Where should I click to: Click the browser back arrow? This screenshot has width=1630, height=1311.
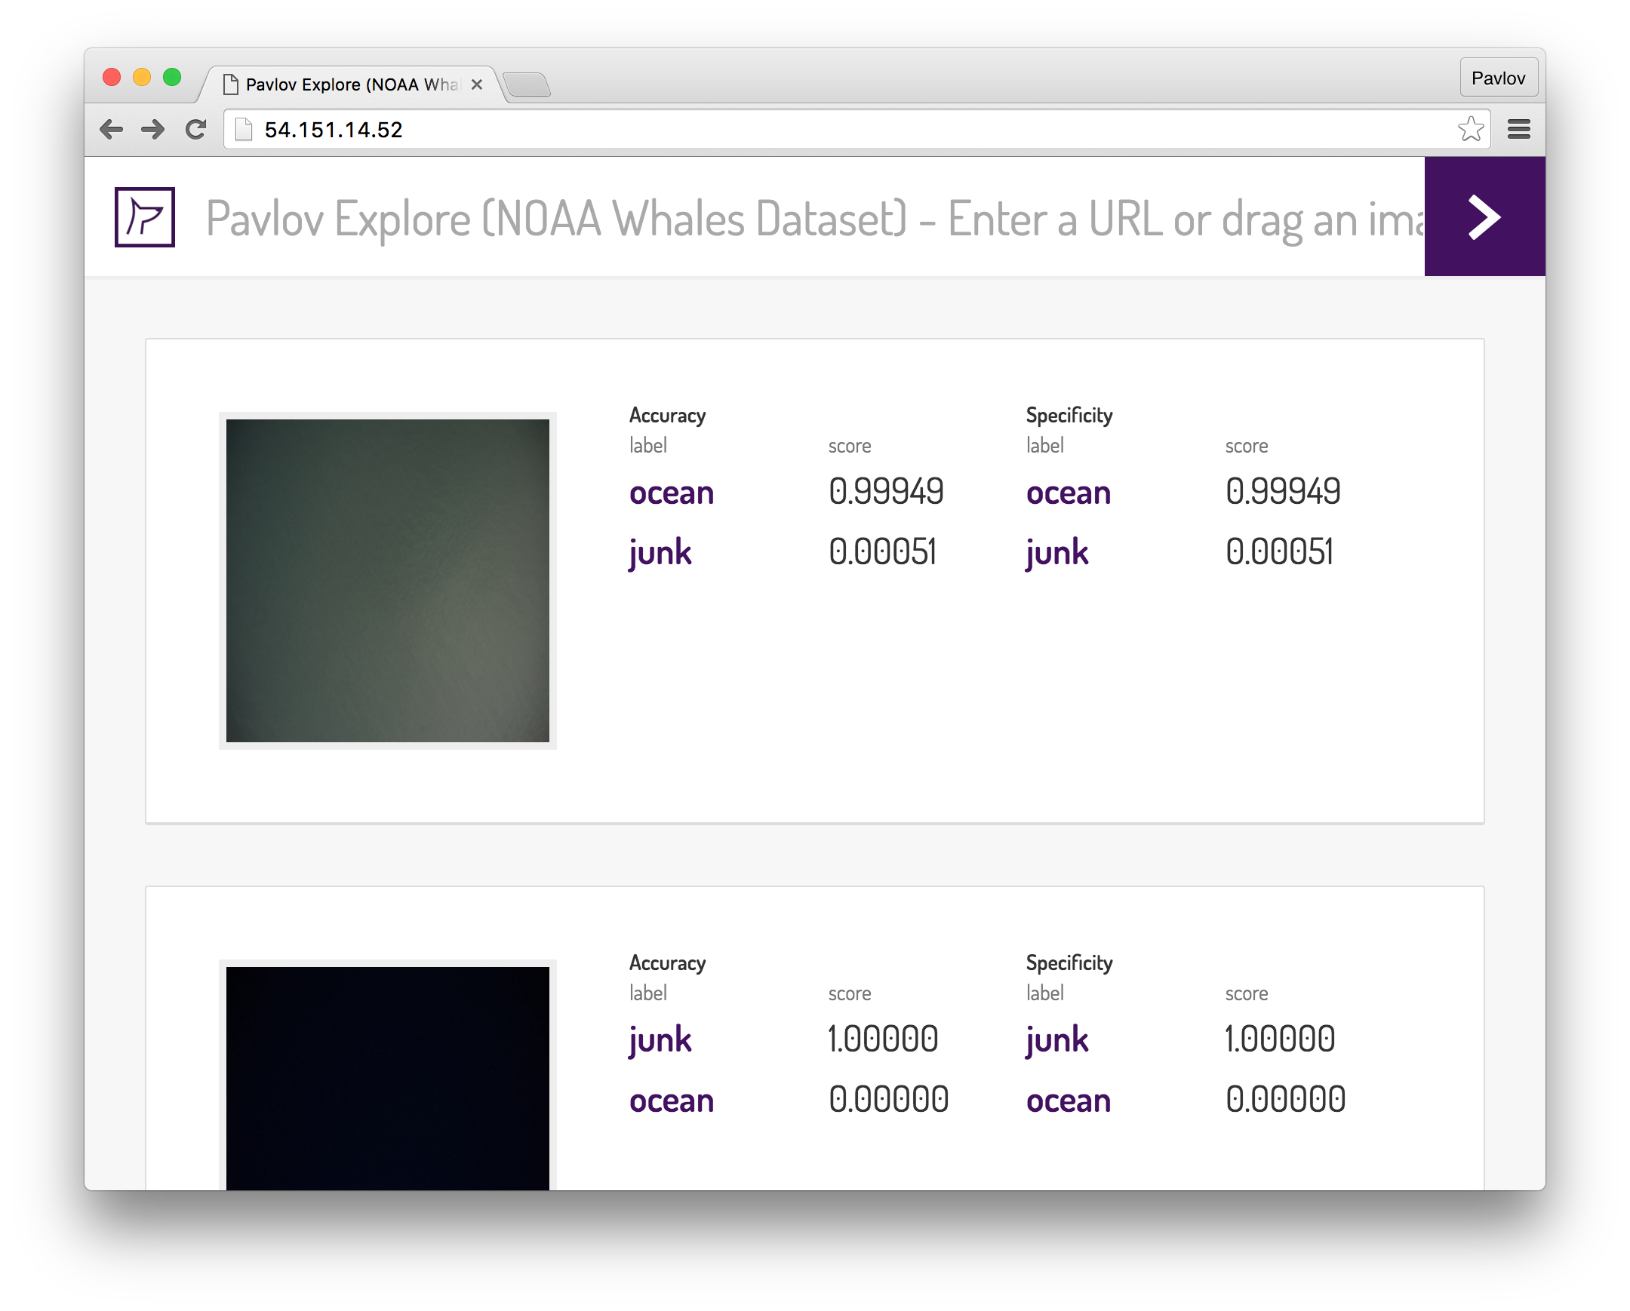point(111,130)
